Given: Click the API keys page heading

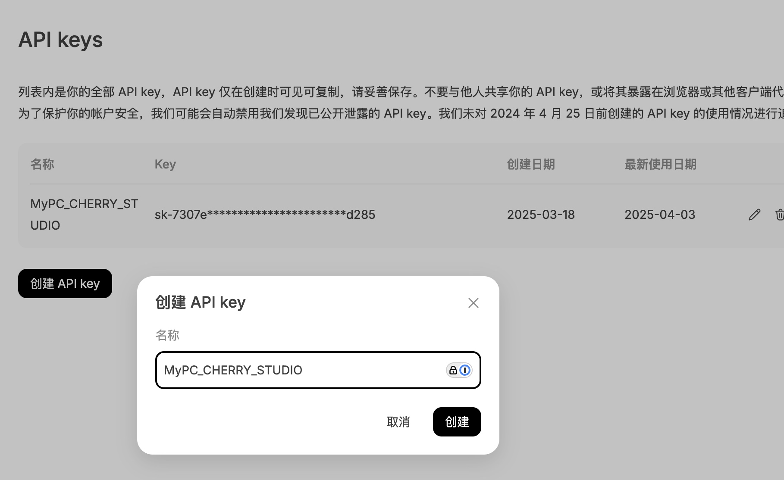Looking at the screenshot, I should point(60,40).
